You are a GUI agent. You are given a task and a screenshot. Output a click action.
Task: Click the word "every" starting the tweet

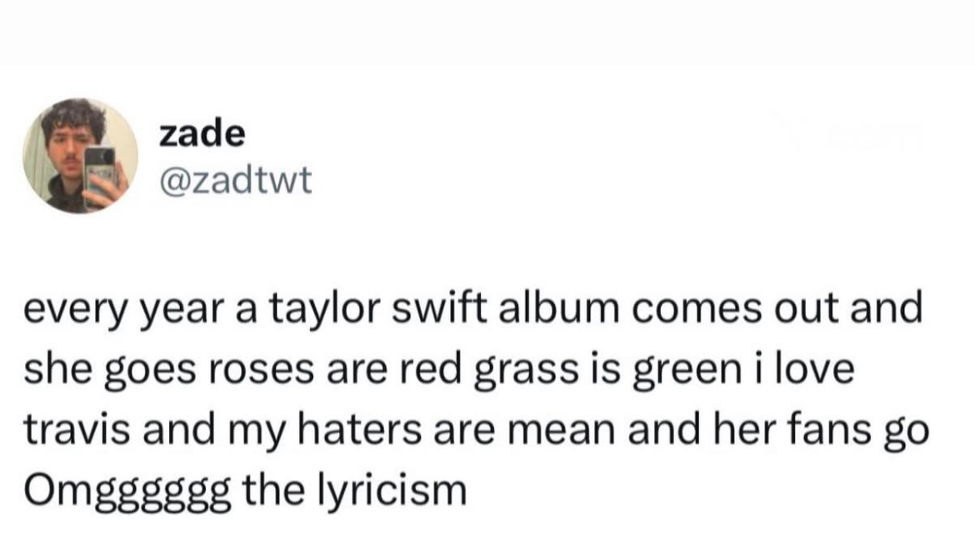tap(72, 310)
